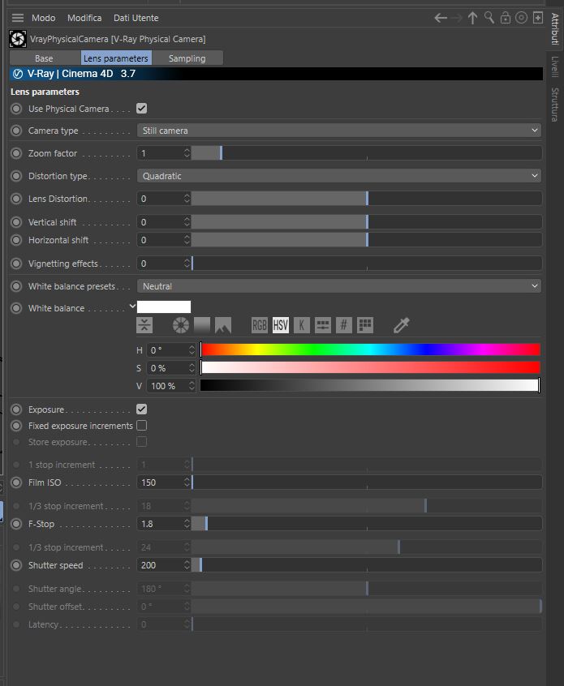Click keyframe dot for Zoom factor
Image resolution: width=564 pixels, height=686 pixels.
16,153
